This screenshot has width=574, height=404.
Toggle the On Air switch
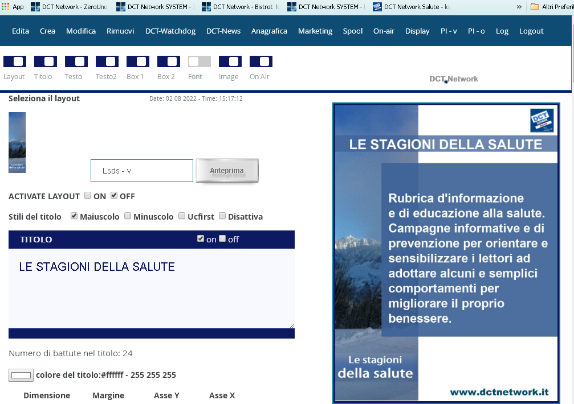pyautogui.click(x=260, y=61)
